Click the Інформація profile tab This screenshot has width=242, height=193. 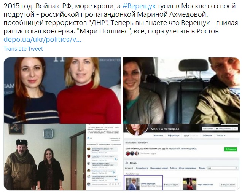pos(174,136)
